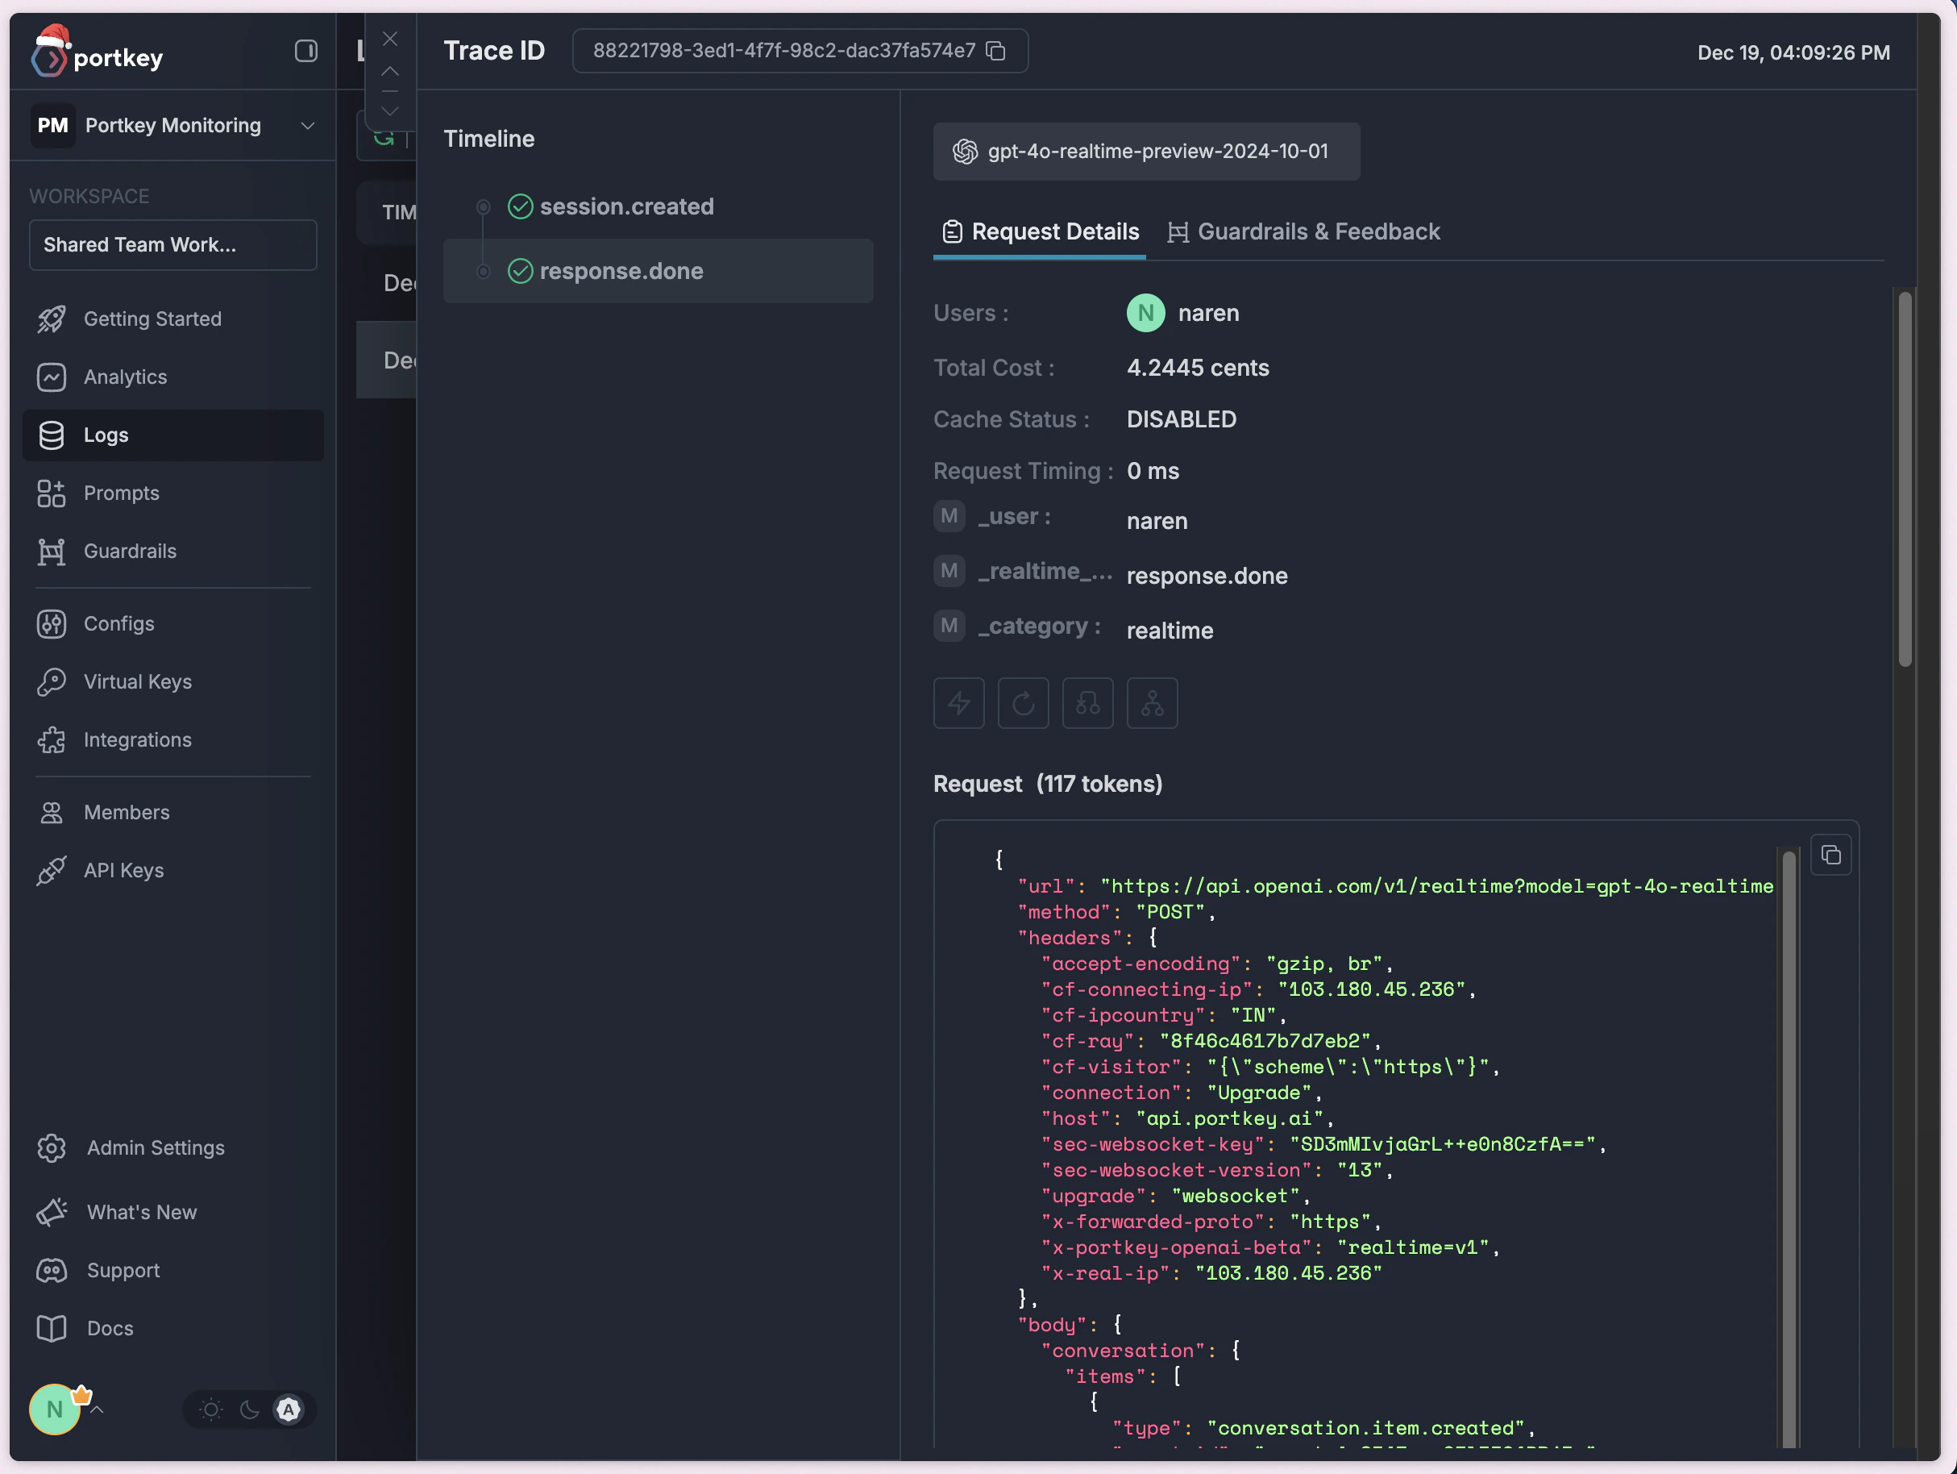
Task: Click the retry request icon below metadata
Action: tap(1023, 703)
